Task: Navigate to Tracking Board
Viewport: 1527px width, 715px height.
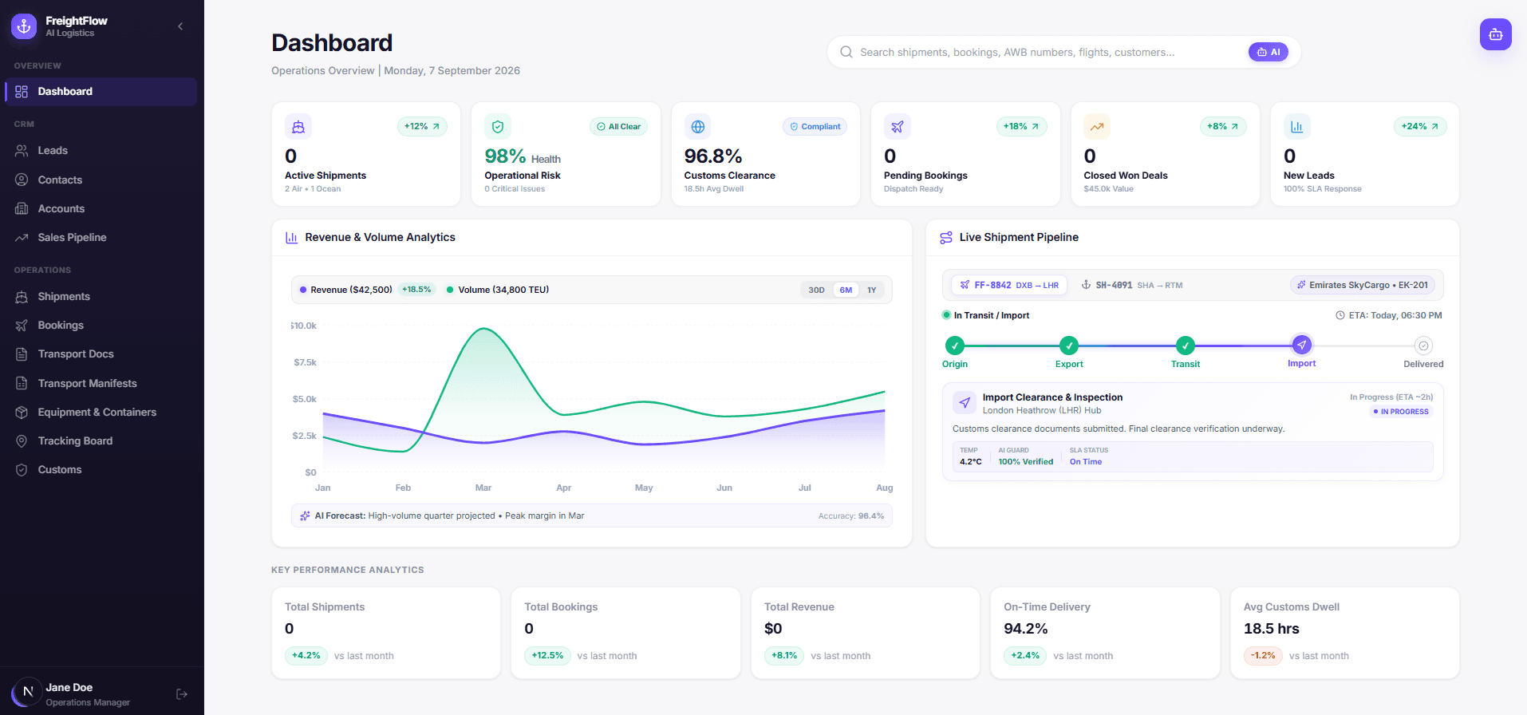Action: click(101, 441)
